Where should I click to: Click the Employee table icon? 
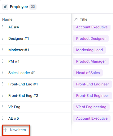point(5,7)
